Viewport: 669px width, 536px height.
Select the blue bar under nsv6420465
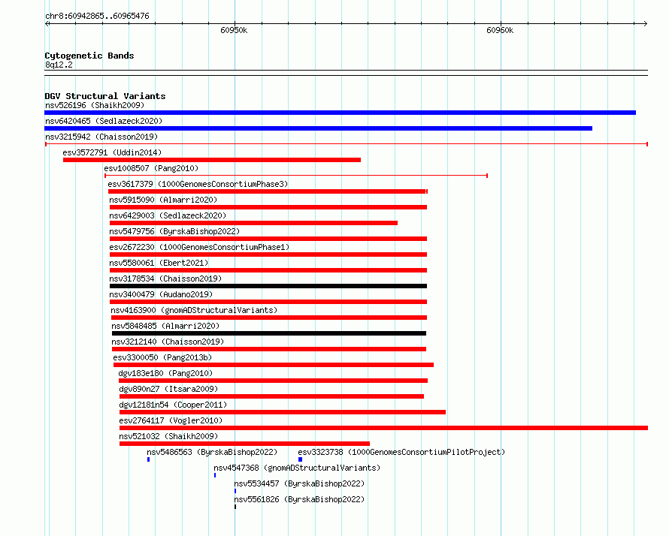point(318,128)
